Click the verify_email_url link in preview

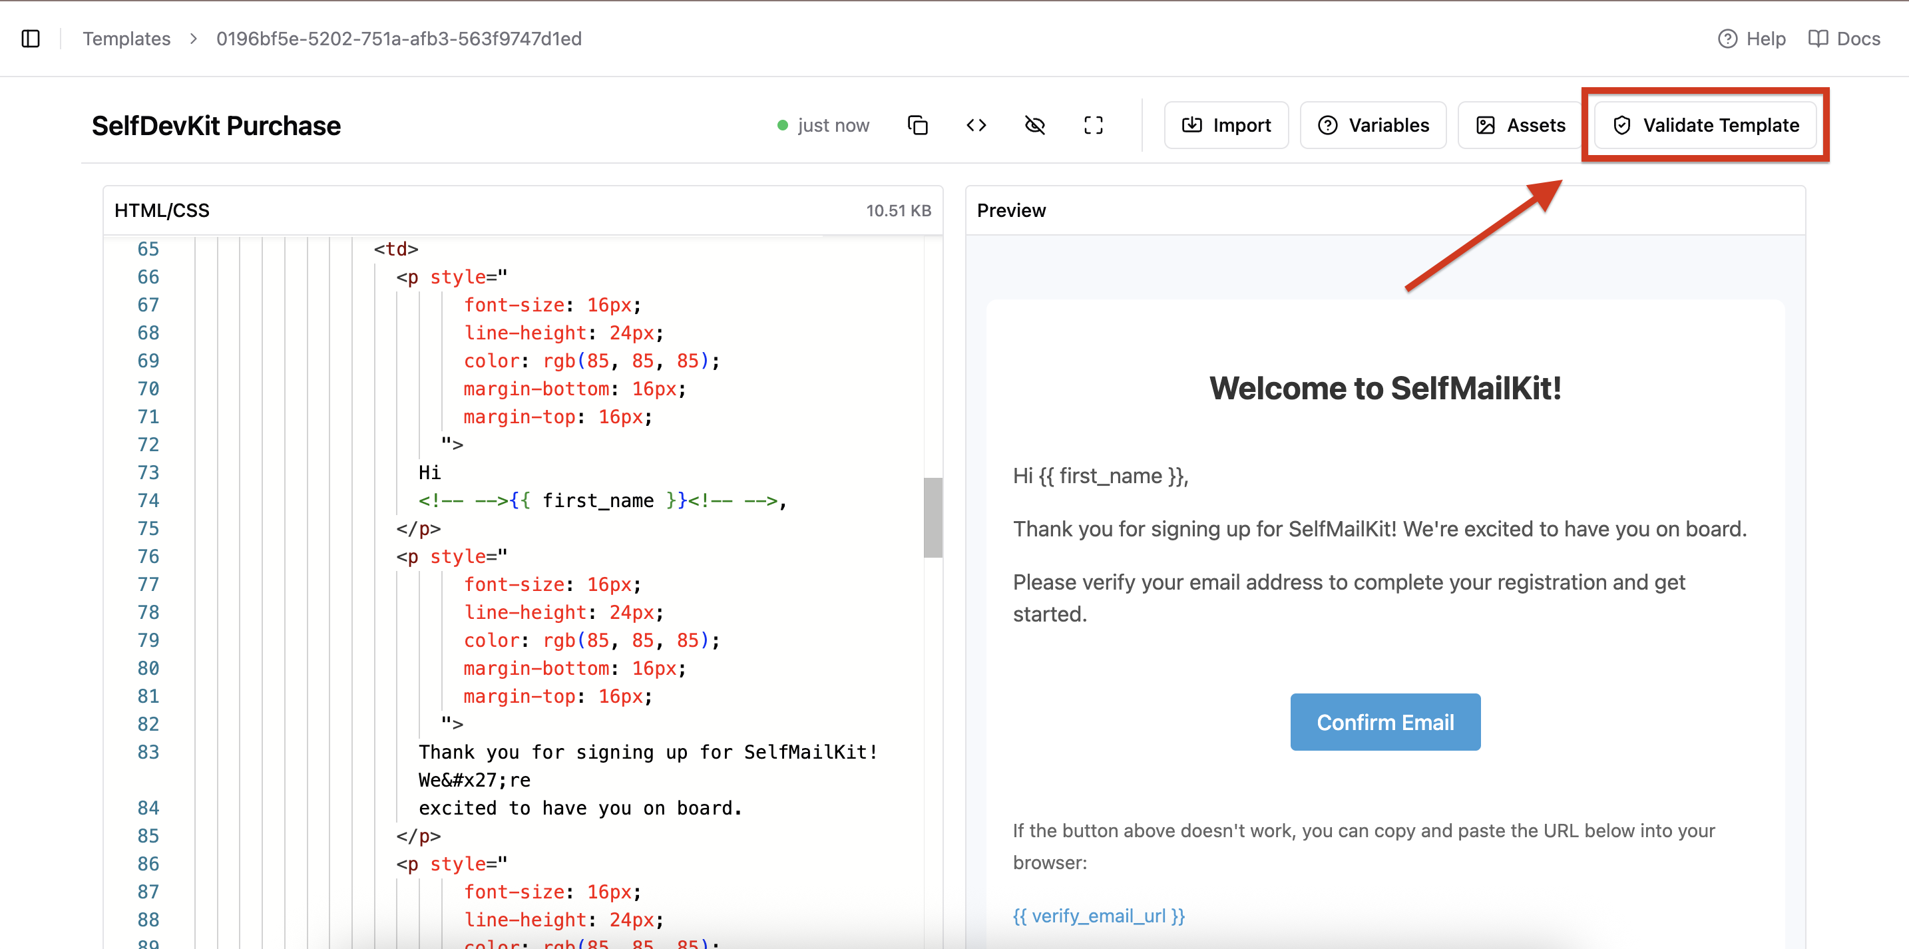[1099, 916]
